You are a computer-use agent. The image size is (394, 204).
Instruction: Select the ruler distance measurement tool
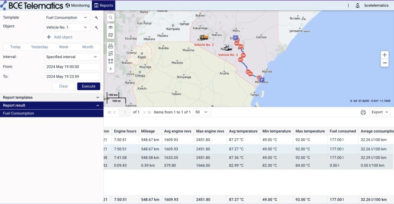[x=110, y=46]
